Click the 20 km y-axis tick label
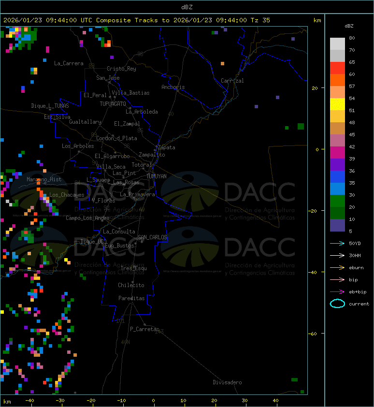 click(315, 88)
